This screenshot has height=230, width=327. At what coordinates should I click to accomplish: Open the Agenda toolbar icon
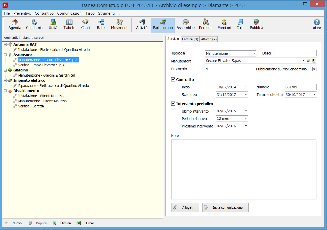[x=15, y=25]
